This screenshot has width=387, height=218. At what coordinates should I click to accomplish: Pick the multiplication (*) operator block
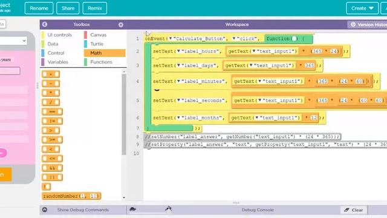click(x=51, y=93)
